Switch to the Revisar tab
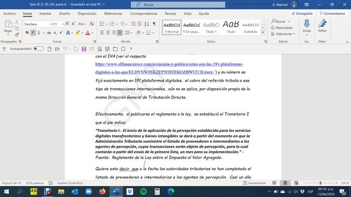Screen dimensions: 351x197 [171, 13]
